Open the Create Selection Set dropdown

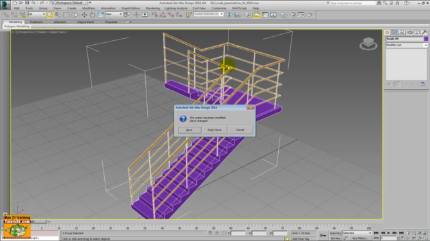coord(208,14)
